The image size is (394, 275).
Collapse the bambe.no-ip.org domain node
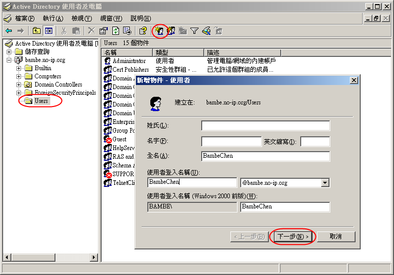[x=9, y=60]
